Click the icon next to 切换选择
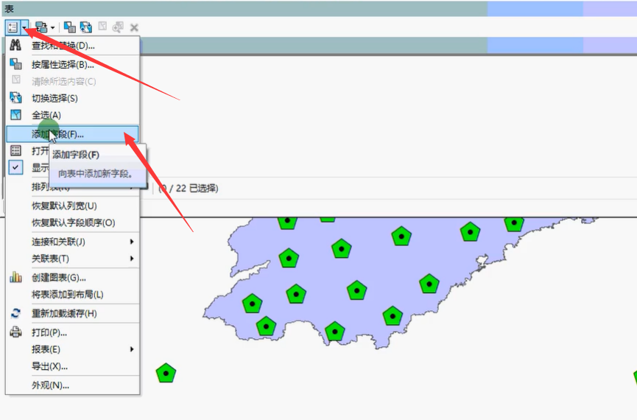Image resolution: width=637 pixels, height=420 pixels. 16,97
